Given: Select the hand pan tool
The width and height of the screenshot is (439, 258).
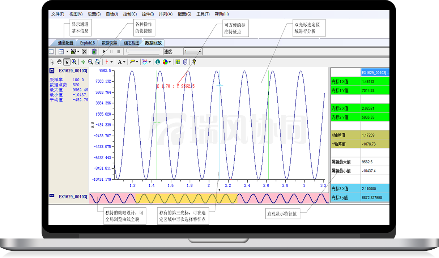Looking at the screenshot, I should (x=59, y=62).
